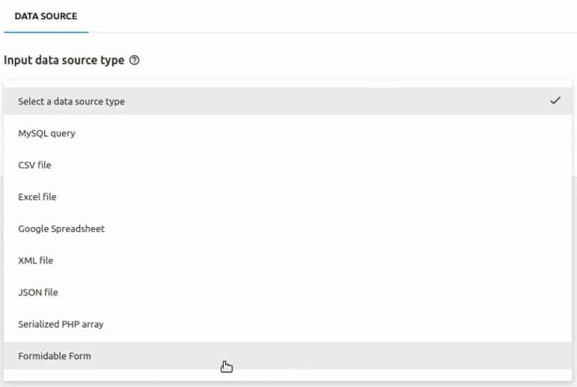Click the tick mark next to the selected type

pyautogui.click(x=555, y=100)
